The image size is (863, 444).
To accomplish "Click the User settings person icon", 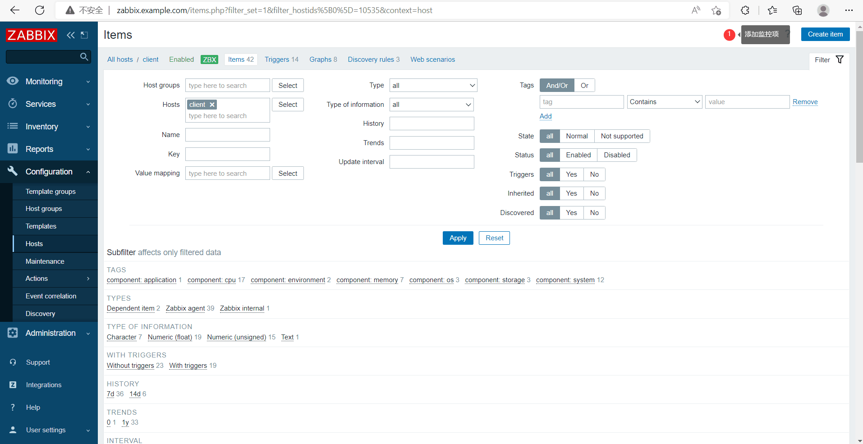I will [13, 430].
